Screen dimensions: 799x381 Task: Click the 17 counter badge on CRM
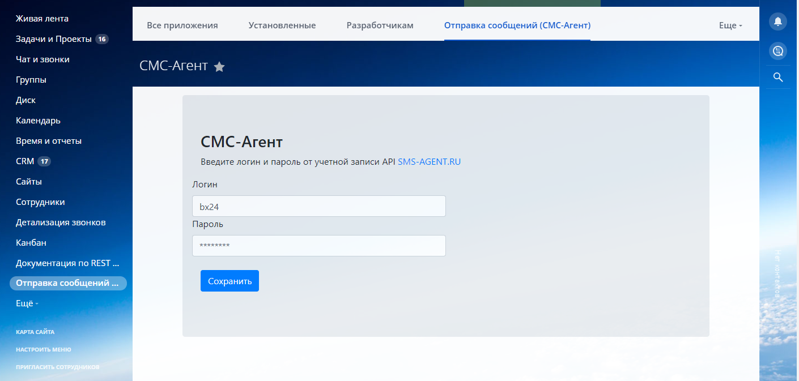[x=44, y=161]
